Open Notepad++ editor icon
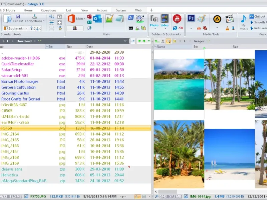 (x=109, y=19)
